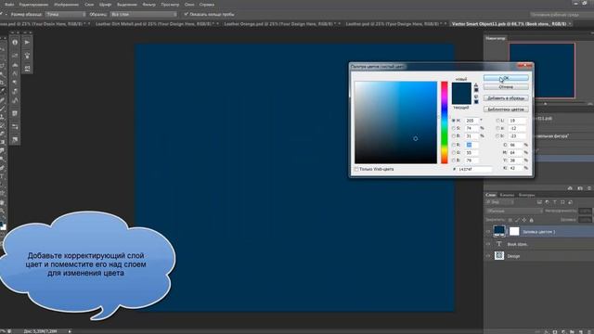Open the Размер образца dropdown
The width and height of the screenshot is (594, 334).
tap(66, 15)
